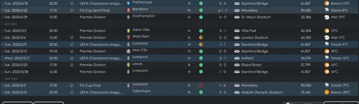Click the red loss result indicator for FA Cup Final
The image size is (359, 104).
tap(201, 85)
